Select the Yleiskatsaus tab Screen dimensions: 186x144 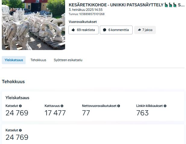14,60
